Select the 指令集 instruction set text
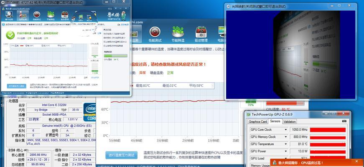The image size is (364, 167). click(x=61, y=142)
